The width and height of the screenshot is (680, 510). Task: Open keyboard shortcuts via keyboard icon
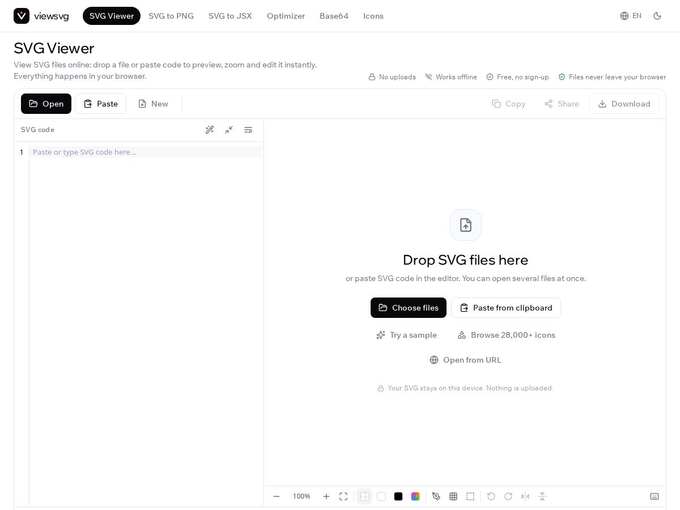pos(654,496)
